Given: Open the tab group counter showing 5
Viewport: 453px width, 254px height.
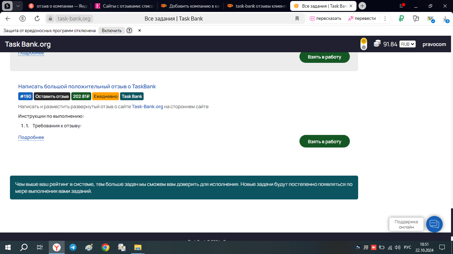Looking at the screenshot, I should (7, 6).
